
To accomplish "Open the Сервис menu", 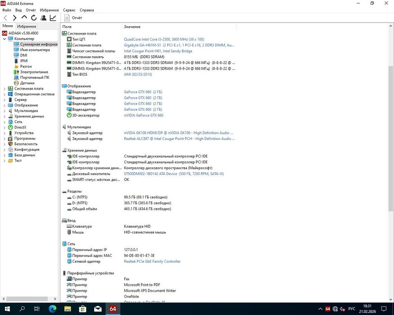I will click(x=69, y=10).
